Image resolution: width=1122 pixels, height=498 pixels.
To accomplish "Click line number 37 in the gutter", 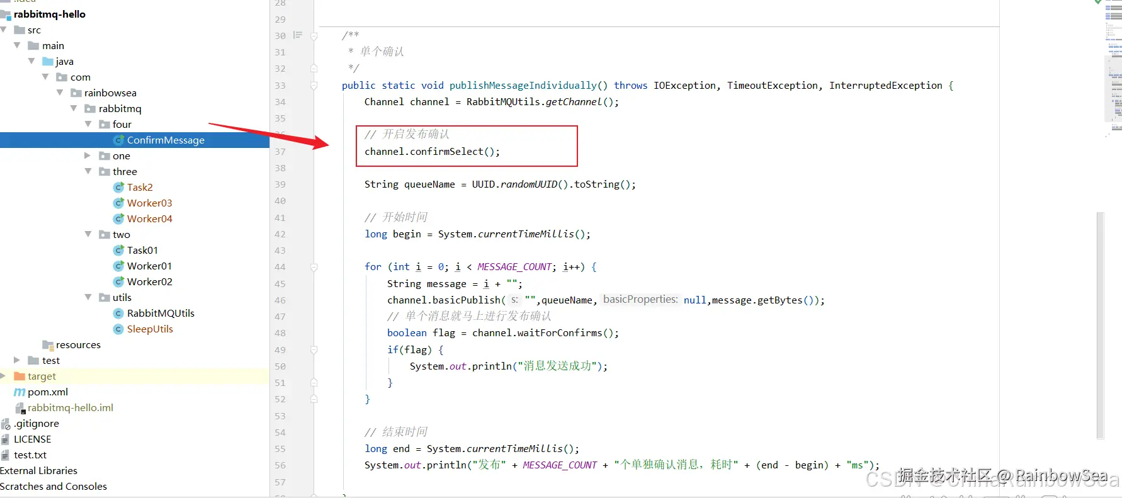I will point(280,152).
